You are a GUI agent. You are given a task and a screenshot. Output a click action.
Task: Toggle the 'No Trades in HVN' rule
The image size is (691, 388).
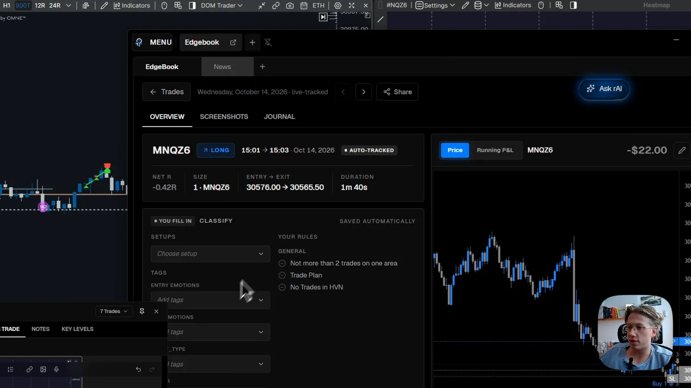(282, 287)
